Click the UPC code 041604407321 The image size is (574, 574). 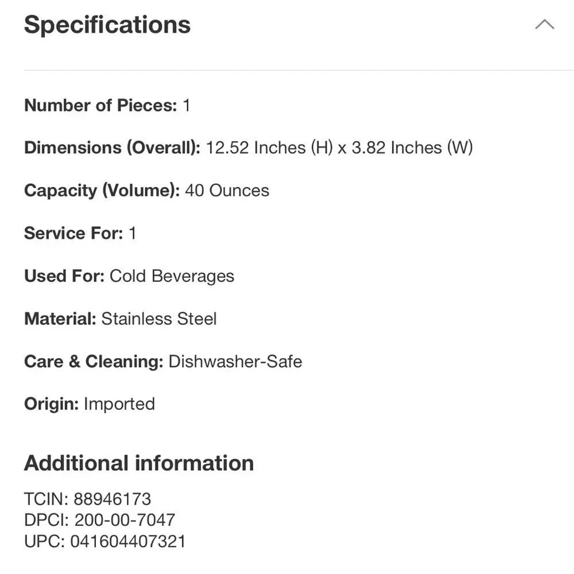pos(127,541)
